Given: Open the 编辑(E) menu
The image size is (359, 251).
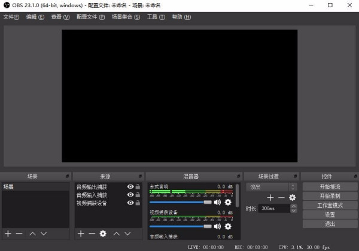Looking at the screenshot, I should click(35, 17).
